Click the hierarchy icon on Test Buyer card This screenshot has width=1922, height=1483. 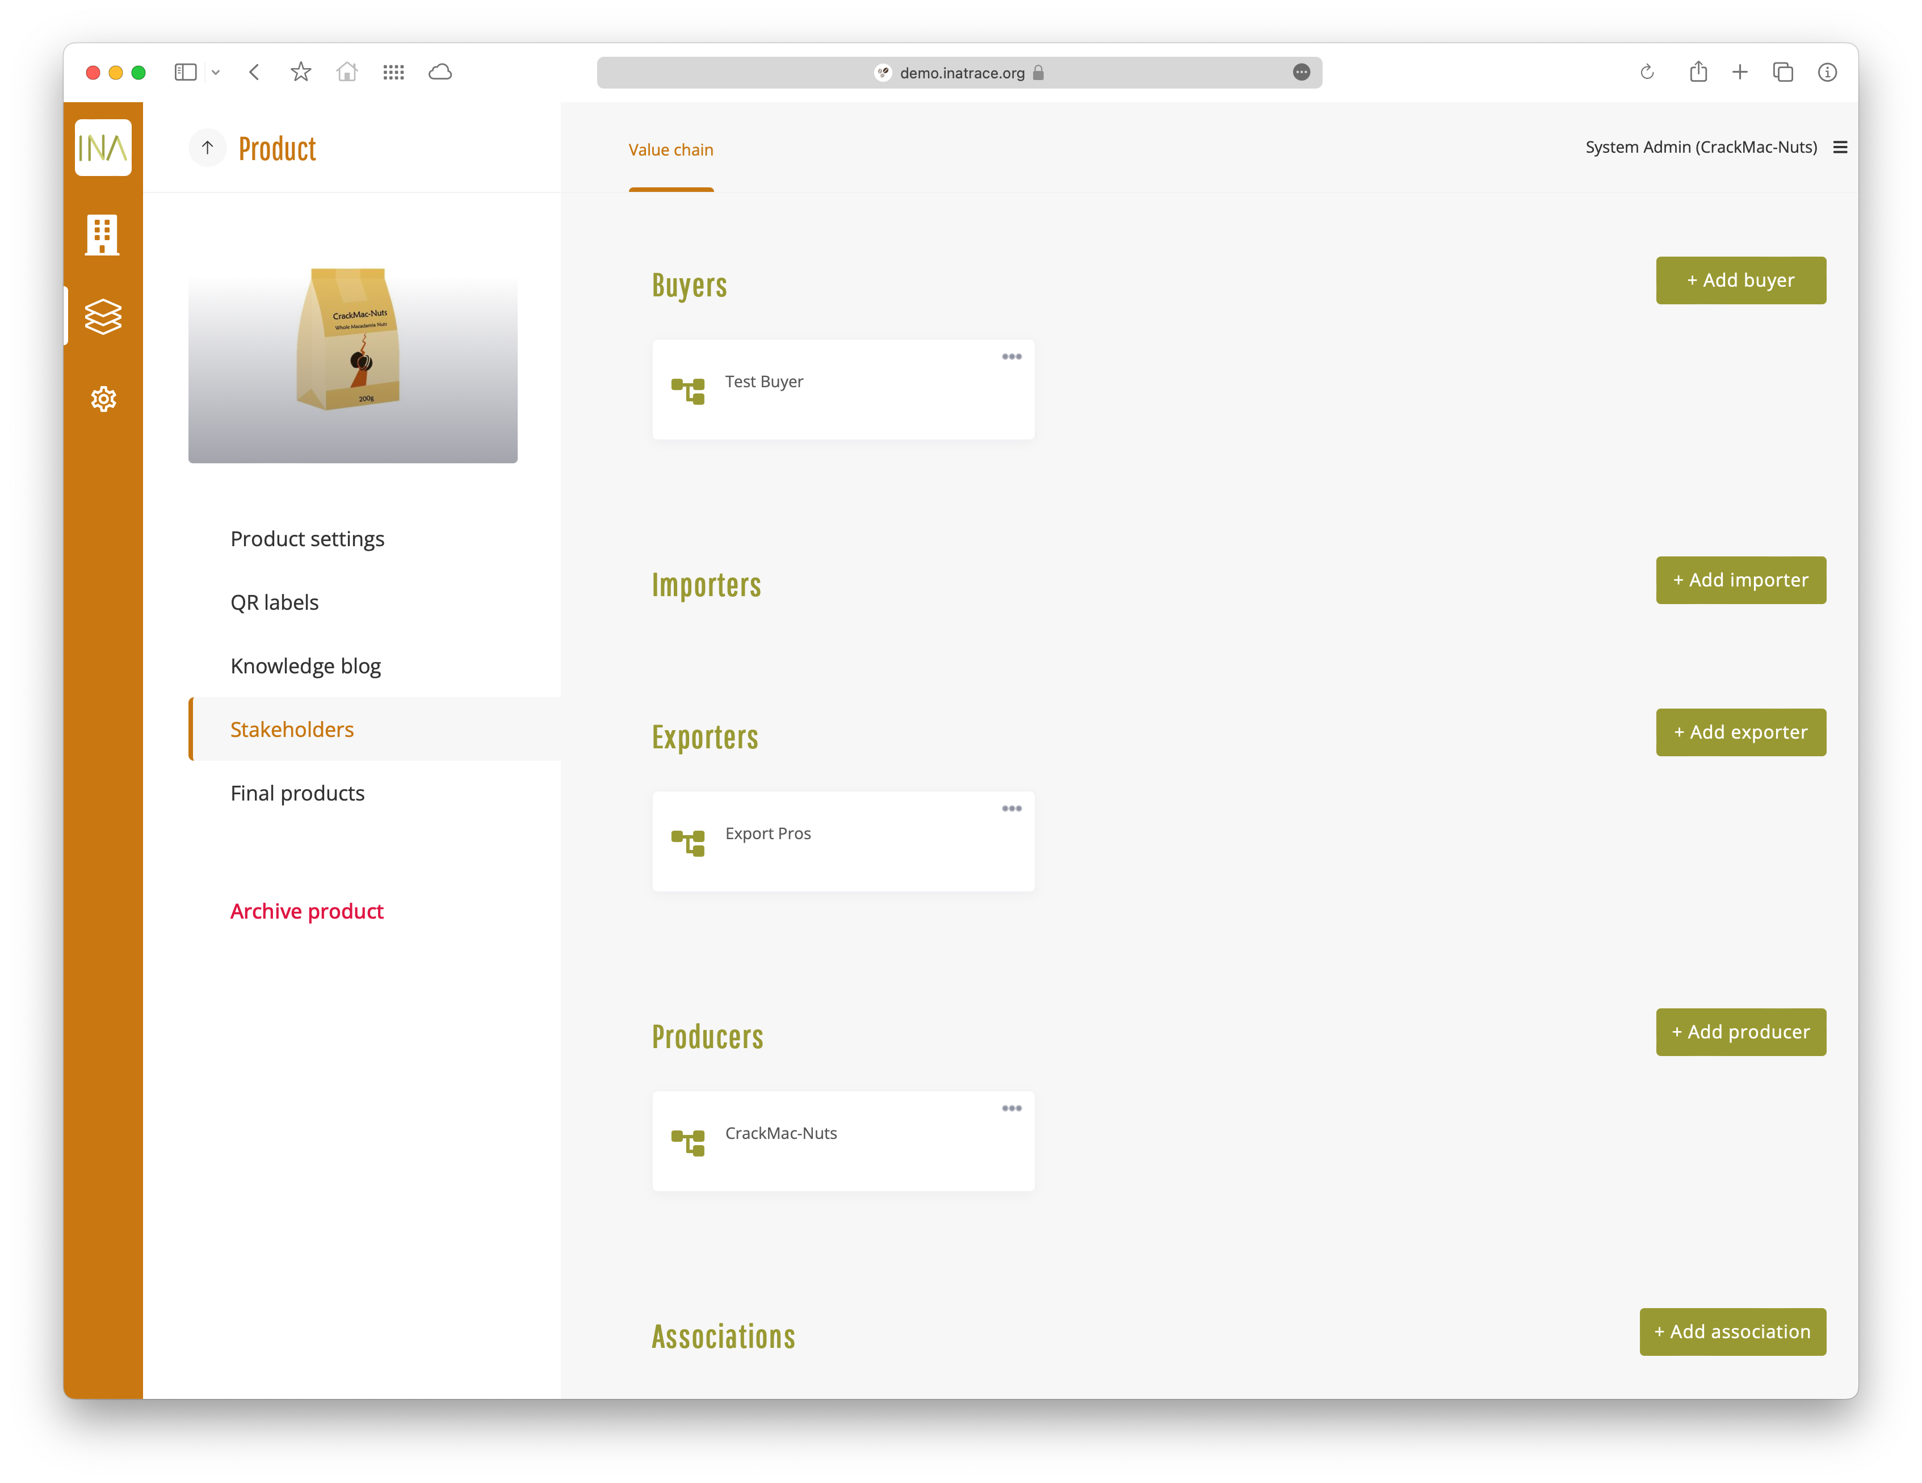click(688, 391)
